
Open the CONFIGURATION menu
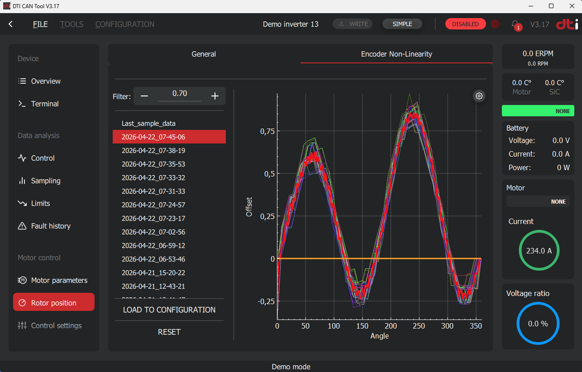[125, 24]
